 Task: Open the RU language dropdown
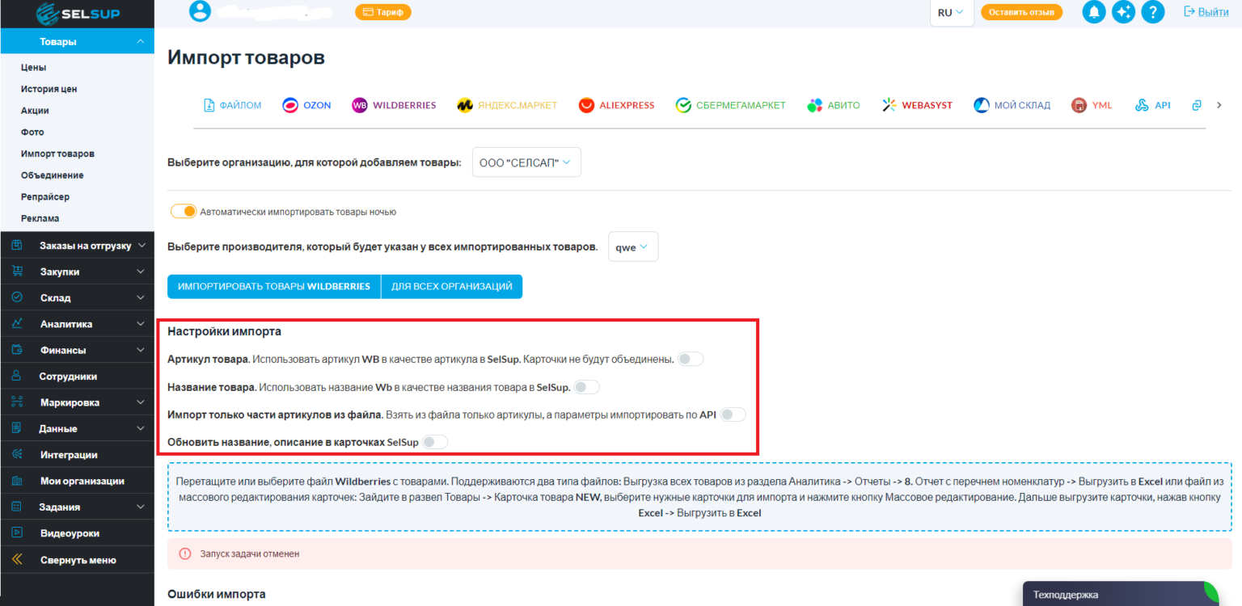click(951, 12)
